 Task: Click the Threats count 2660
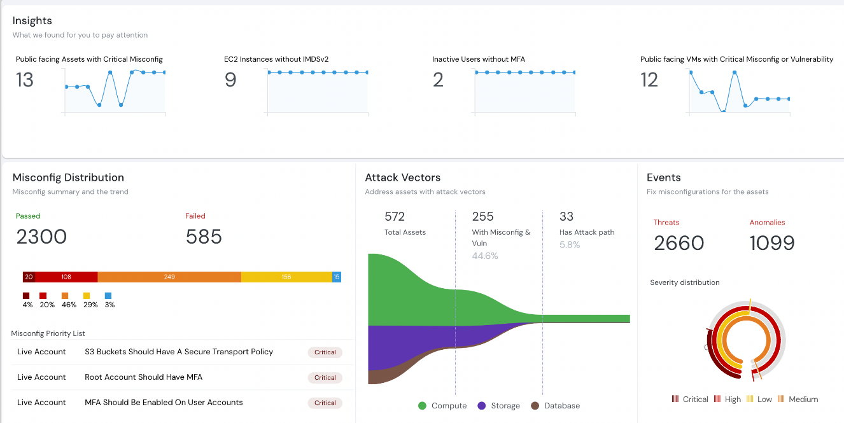click(679, 243)
